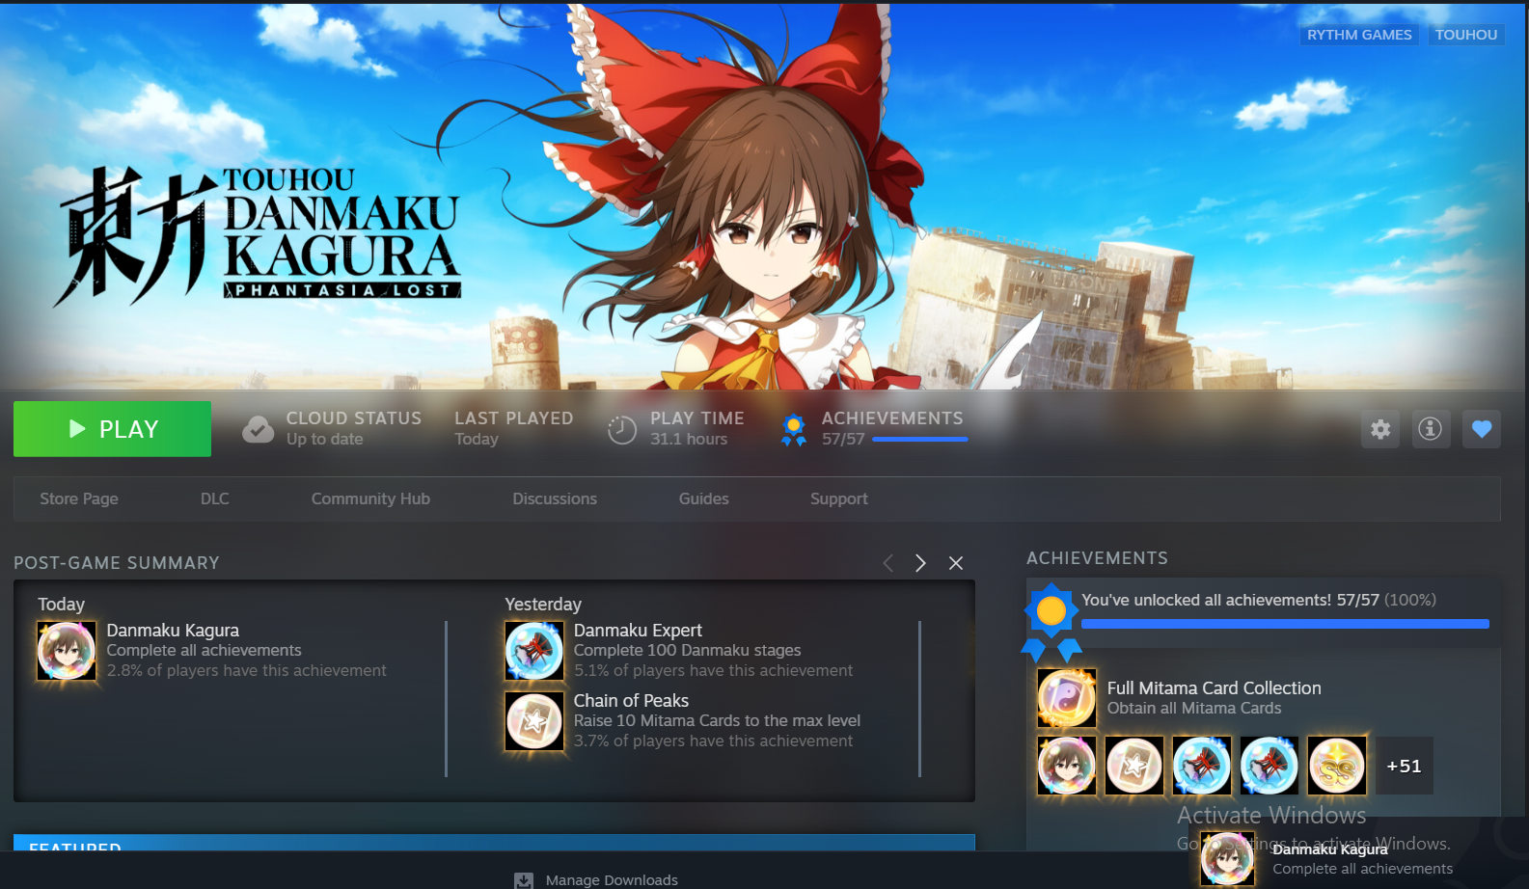Show the +51 remaining achievements
1529x889 pixels.
tap(1405, 766)
